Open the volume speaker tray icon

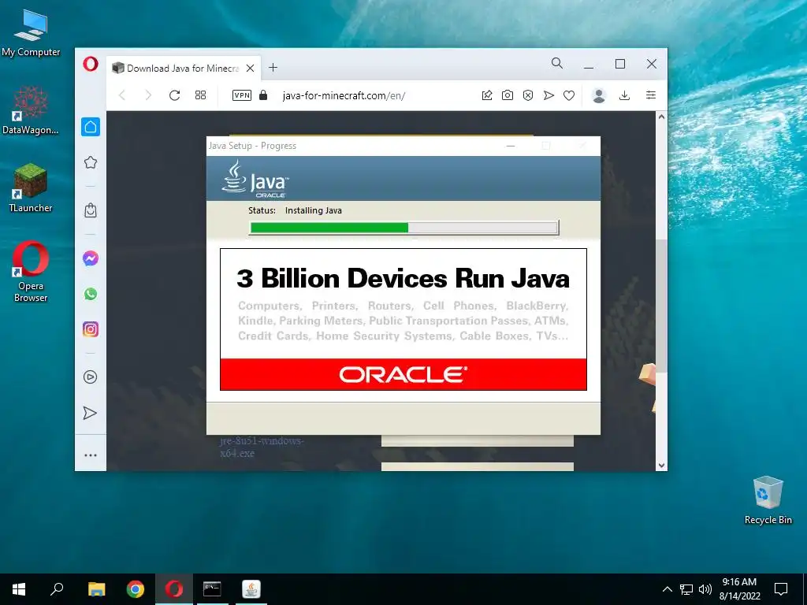705,589
